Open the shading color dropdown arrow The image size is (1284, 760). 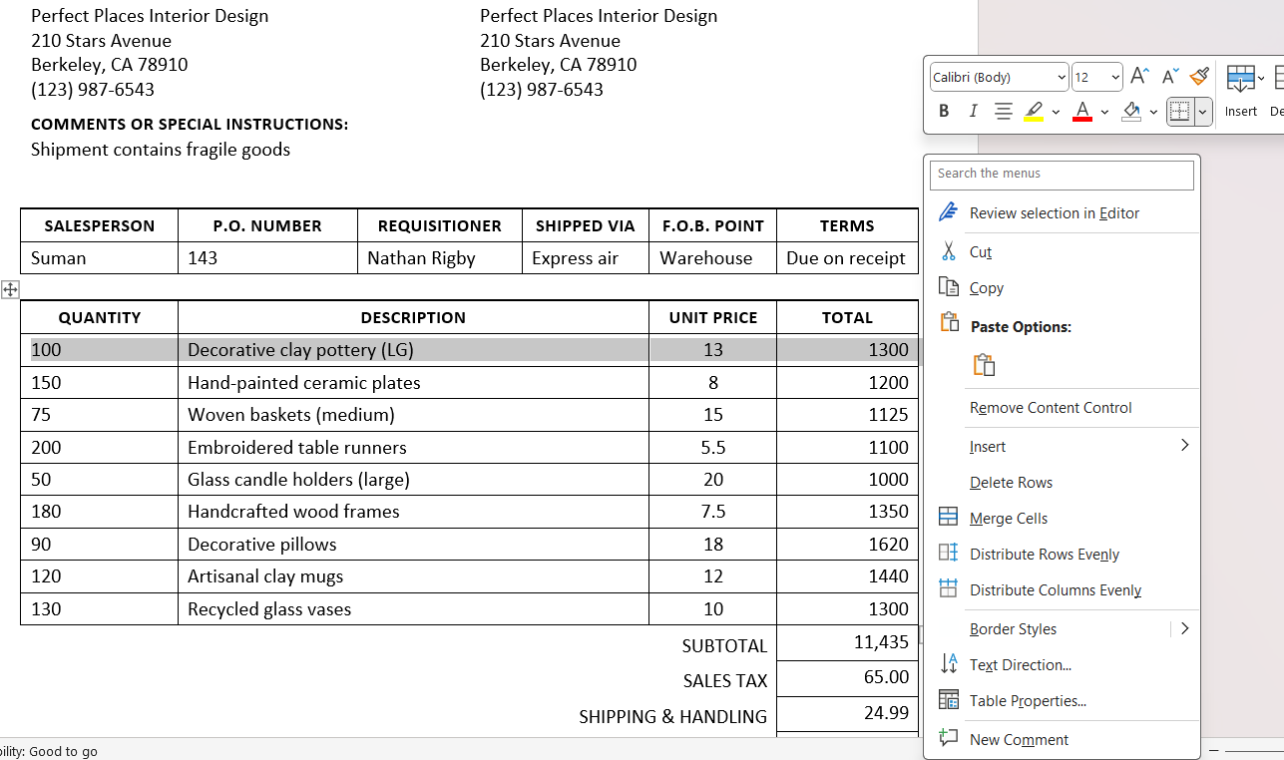tap(1153, 112)
